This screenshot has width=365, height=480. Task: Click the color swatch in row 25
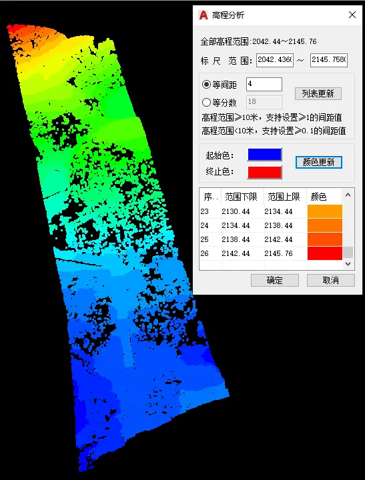click(x=325, y=239)
